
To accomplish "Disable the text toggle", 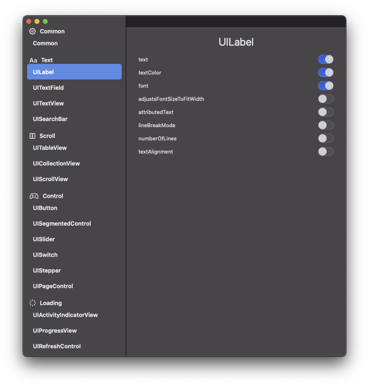I will 325,59.
